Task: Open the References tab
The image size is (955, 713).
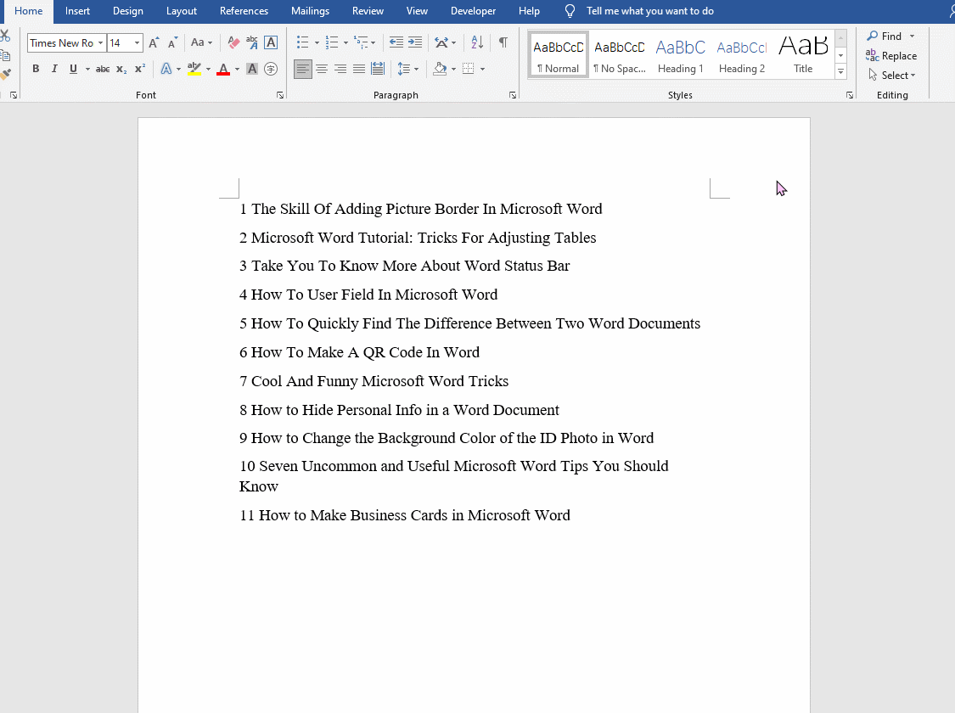Action: tap(244, 11)
